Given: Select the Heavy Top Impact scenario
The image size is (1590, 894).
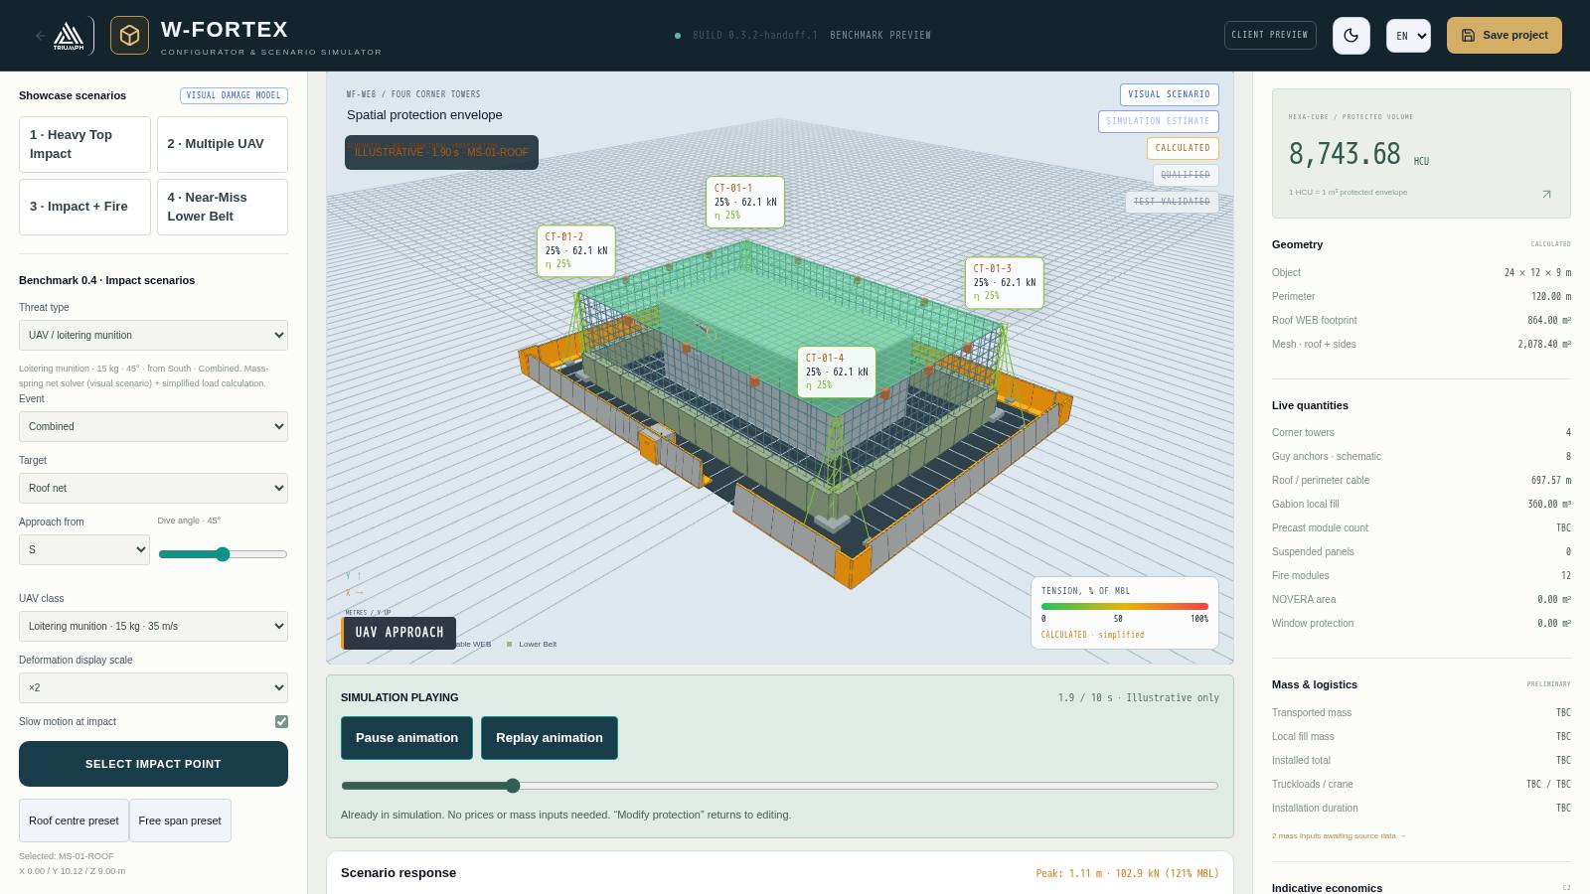Looking at the screenshot, I should [84, 144].
